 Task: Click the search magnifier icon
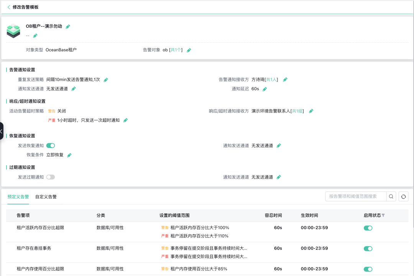click(x=391, y=196)
